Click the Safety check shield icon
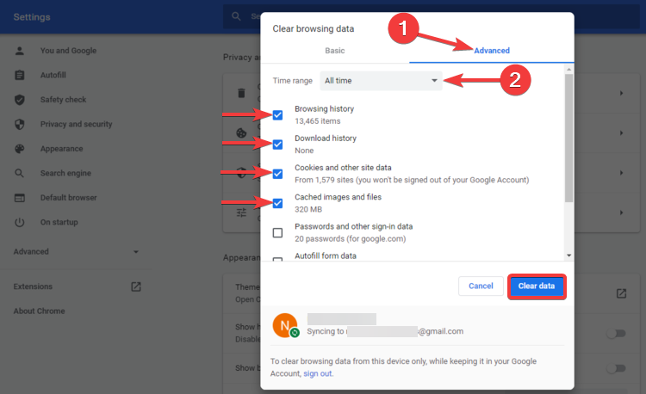The width and height of the screenshot is (646, 394). point(19,100)
